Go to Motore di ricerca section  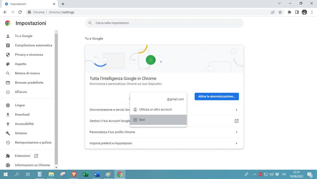coord(27,73)
